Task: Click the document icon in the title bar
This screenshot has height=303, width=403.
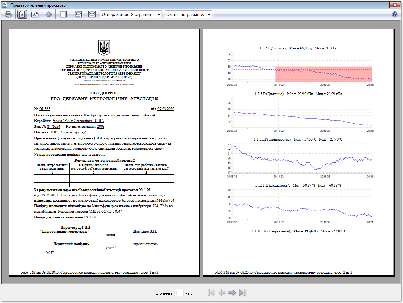Action: (x=5, y=5)
